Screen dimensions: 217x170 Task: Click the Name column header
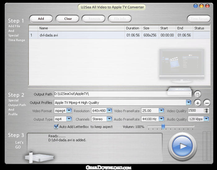pos(81,28)
